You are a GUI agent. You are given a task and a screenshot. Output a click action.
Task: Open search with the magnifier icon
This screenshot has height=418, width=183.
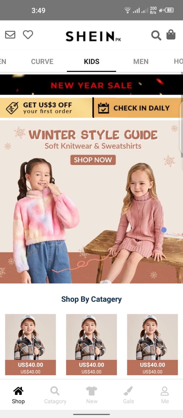click(x=156, y=35)
